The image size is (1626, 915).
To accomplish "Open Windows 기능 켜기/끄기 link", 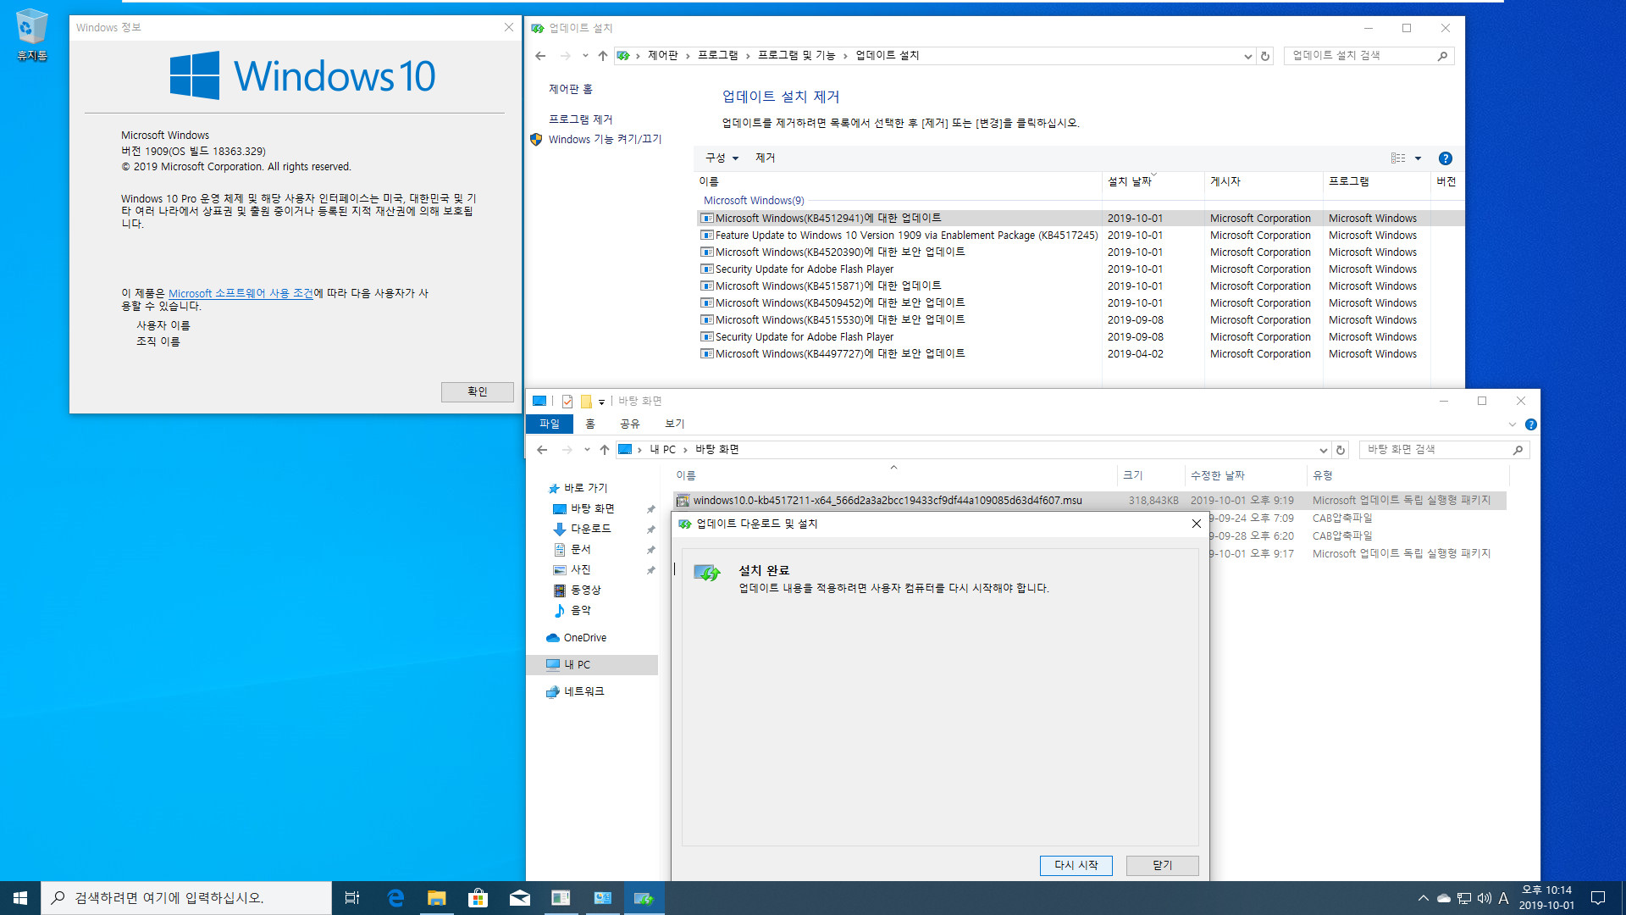I will (605, 139).
